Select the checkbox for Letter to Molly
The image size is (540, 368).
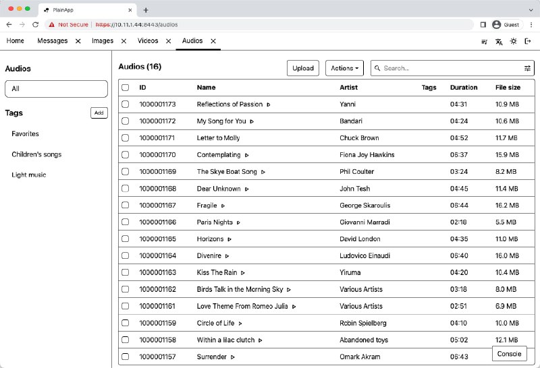coord(125,138)
